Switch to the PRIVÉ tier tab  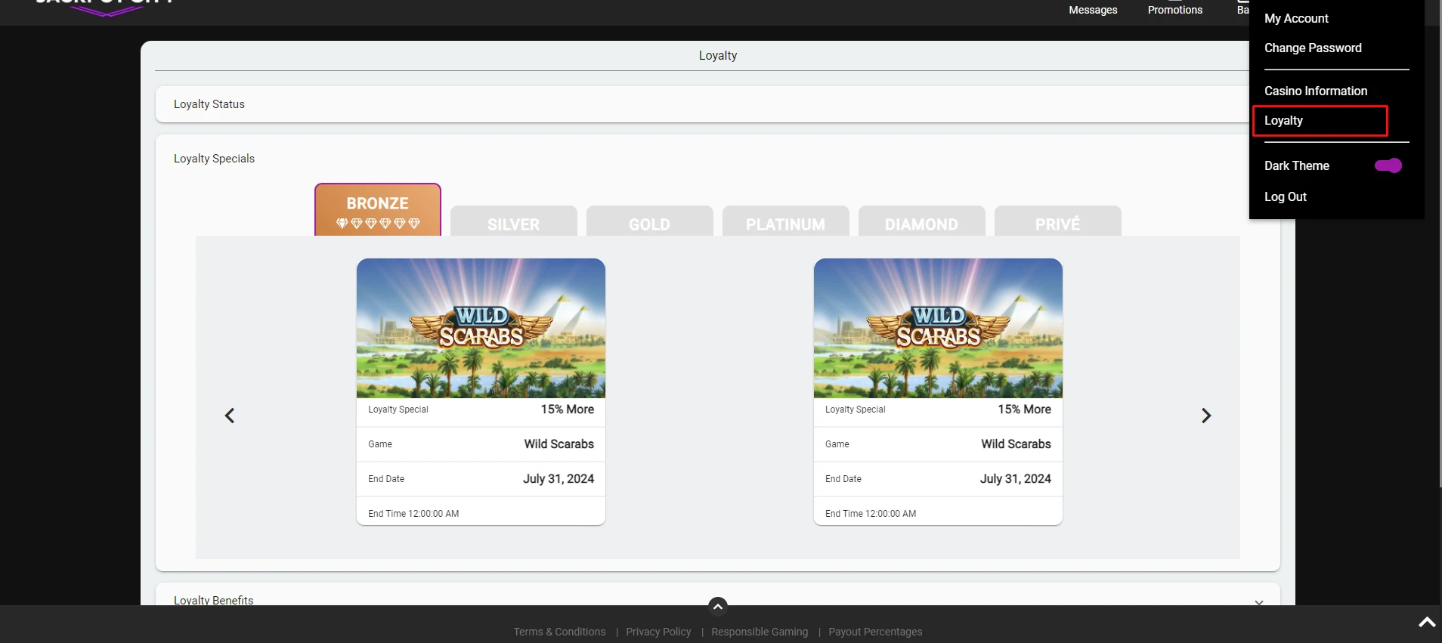coord(1058,221)
